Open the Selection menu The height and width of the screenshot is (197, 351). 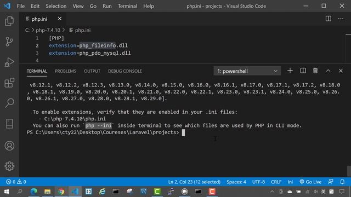(x=56, y=6)
